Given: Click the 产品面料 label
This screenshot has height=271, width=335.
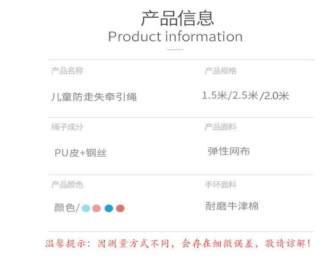Looking at the screenshot, I should tap(221, 127).
